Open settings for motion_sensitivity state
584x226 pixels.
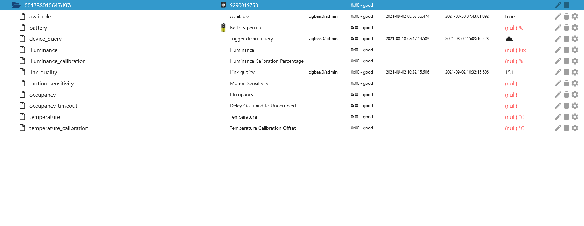tap(575, 83)
